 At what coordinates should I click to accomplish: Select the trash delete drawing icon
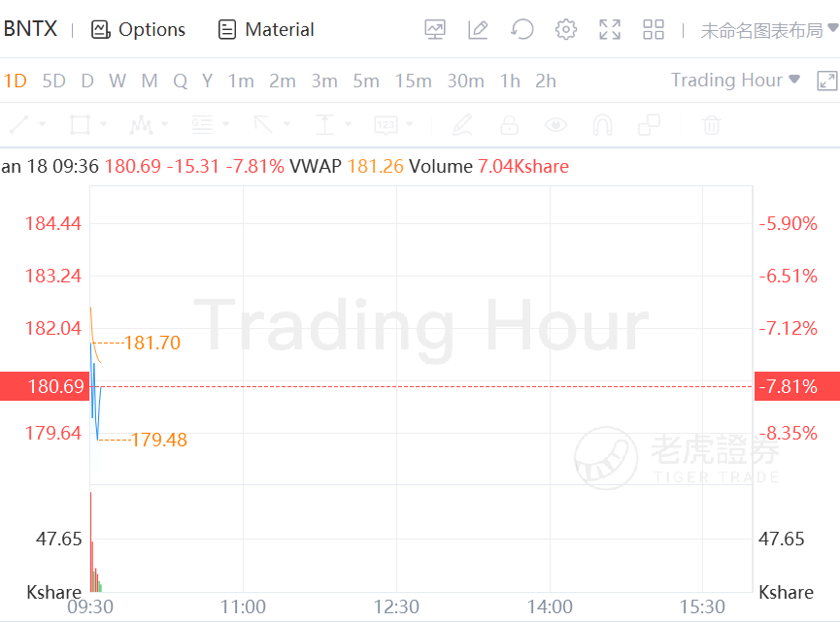712,125
